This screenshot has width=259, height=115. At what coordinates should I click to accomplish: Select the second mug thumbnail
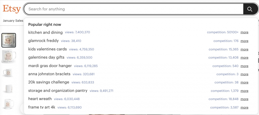[9, 56]
